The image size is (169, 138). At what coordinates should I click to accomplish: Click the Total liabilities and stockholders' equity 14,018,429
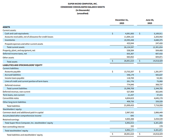tap(158, 134)
